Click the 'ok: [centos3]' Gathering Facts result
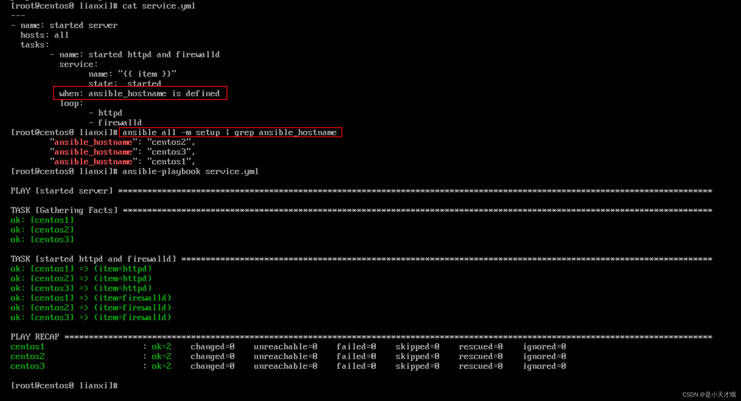 coord(42,240)
